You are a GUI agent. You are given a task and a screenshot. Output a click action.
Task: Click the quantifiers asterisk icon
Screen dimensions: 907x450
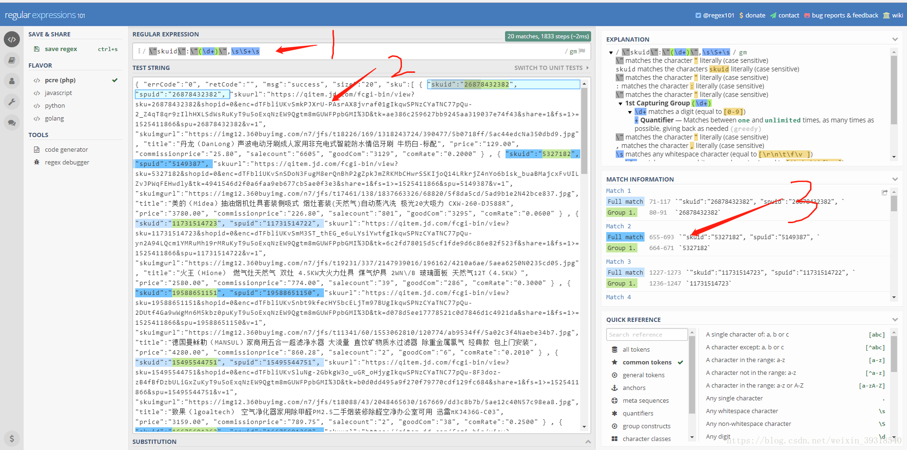(614, 413)
